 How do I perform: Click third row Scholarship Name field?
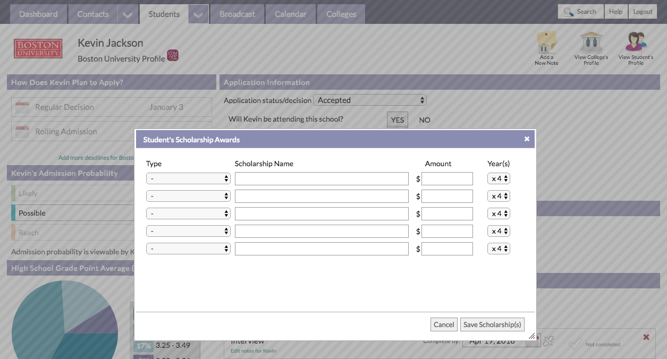tap(322, 214)
